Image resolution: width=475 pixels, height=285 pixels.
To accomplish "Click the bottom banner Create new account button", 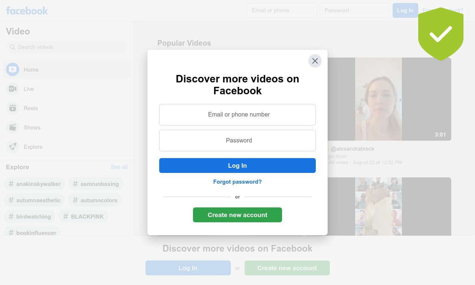I will 287,268.
